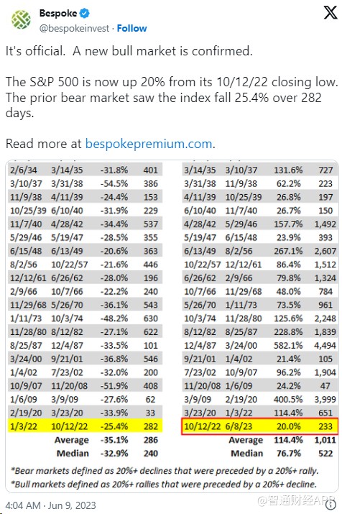Click the bear market Median -32.9% value
Viewport: 342px width, 514px height.
(x=114, y=454)
